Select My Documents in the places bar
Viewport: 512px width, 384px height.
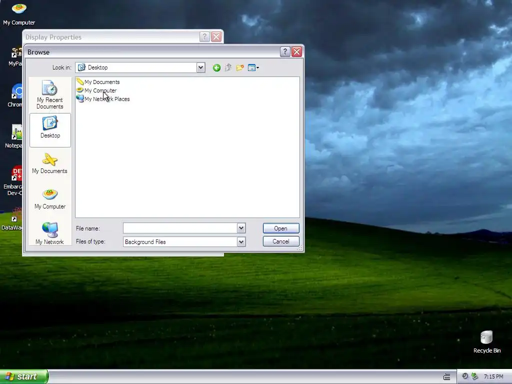[49, 163]
